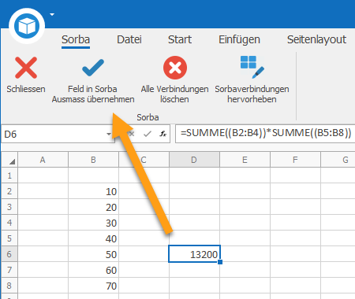The width and height of the screenshot is (355, 299).
Task: Expand the Name Box dropdown arrow
Action: (x=108, y=134)
